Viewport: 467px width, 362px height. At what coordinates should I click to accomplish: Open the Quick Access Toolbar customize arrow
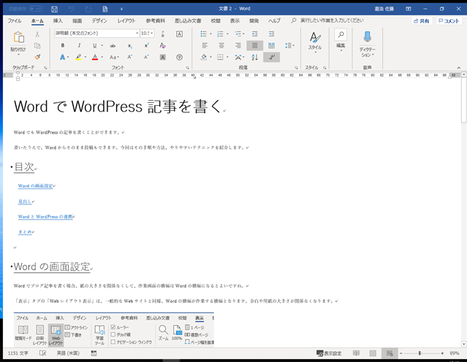(121, 9)
